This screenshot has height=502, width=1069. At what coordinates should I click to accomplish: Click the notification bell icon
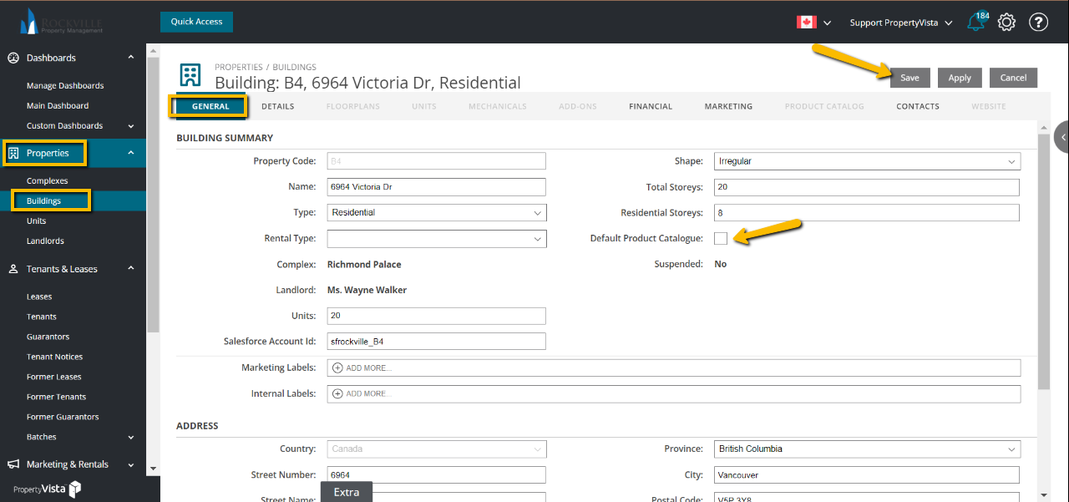975,23
